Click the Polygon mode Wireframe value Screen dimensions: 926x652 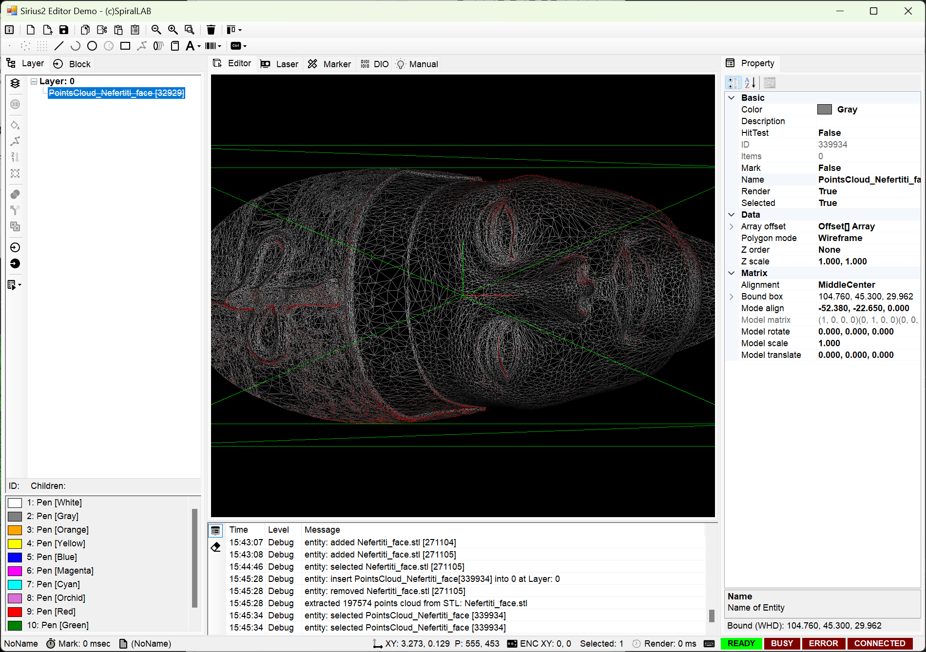840,238
